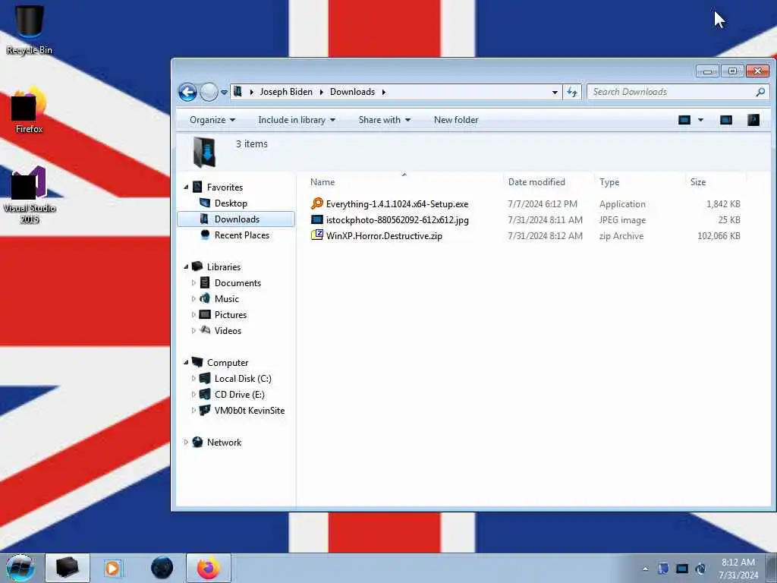Collapse the Libraries tree group

[x=187, y=266]
